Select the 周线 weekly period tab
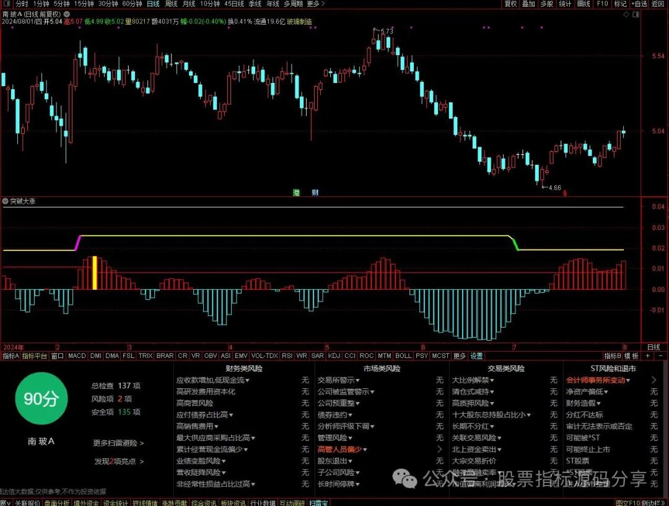Viewport: 669px width, 506px height. point(171,4)
